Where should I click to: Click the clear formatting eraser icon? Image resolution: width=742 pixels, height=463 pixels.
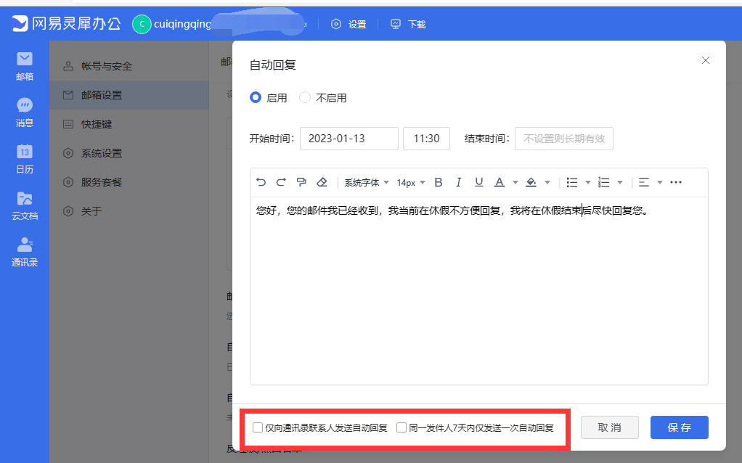coord(322,182)
